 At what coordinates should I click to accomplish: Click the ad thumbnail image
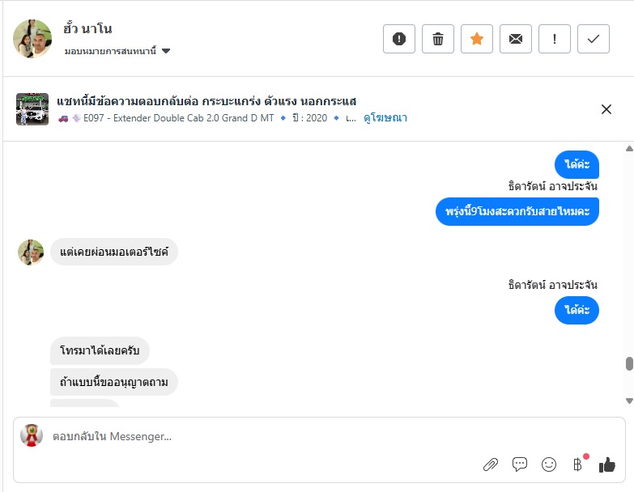coord(32,109)
